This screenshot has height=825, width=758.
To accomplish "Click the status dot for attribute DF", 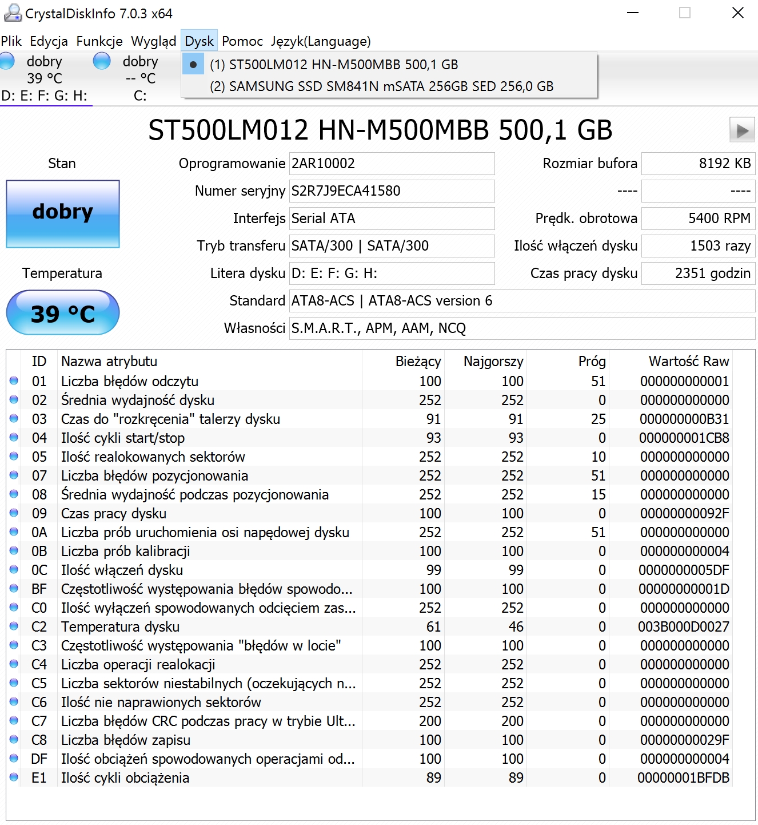I will [14, 758].
